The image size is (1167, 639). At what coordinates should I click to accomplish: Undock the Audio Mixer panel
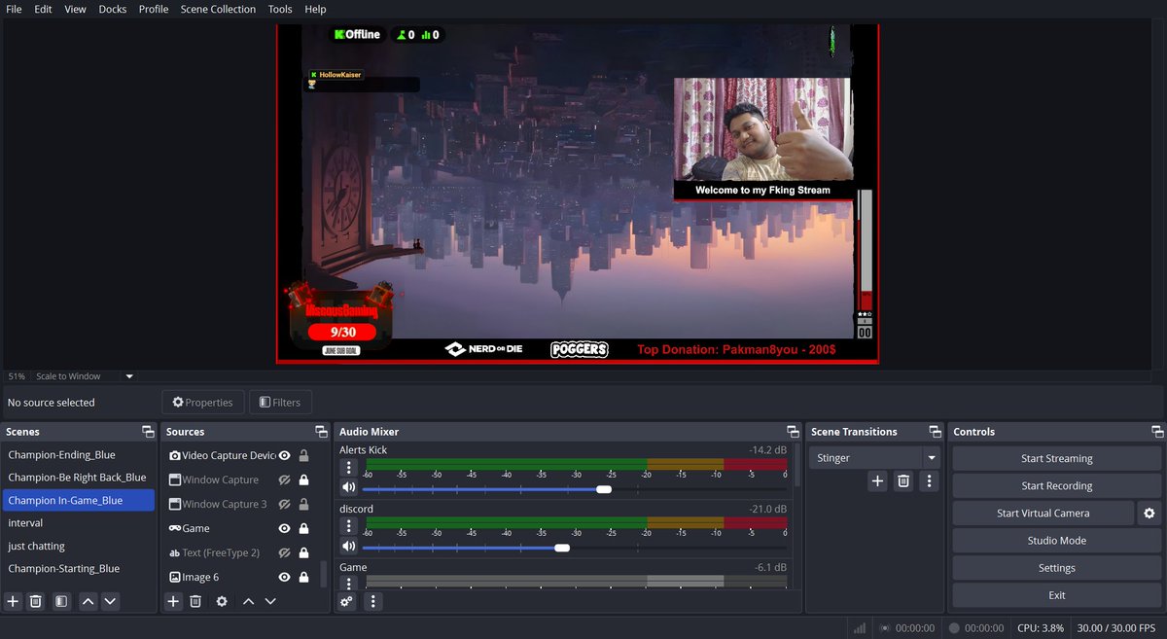(x=793, y=432)
